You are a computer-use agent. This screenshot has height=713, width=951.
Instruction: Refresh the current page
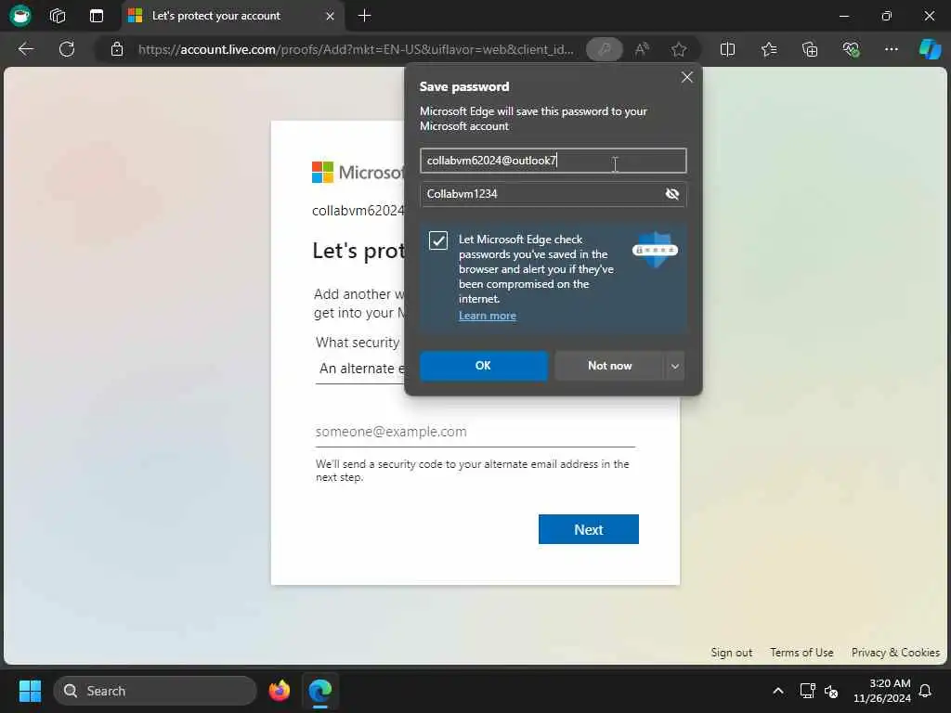click(x=67, y=49)
